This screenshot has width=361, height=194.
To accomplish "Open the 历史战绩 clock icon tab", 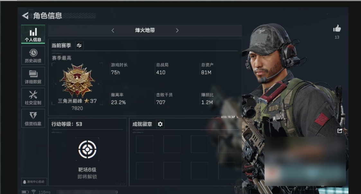I will coord(33,55).
